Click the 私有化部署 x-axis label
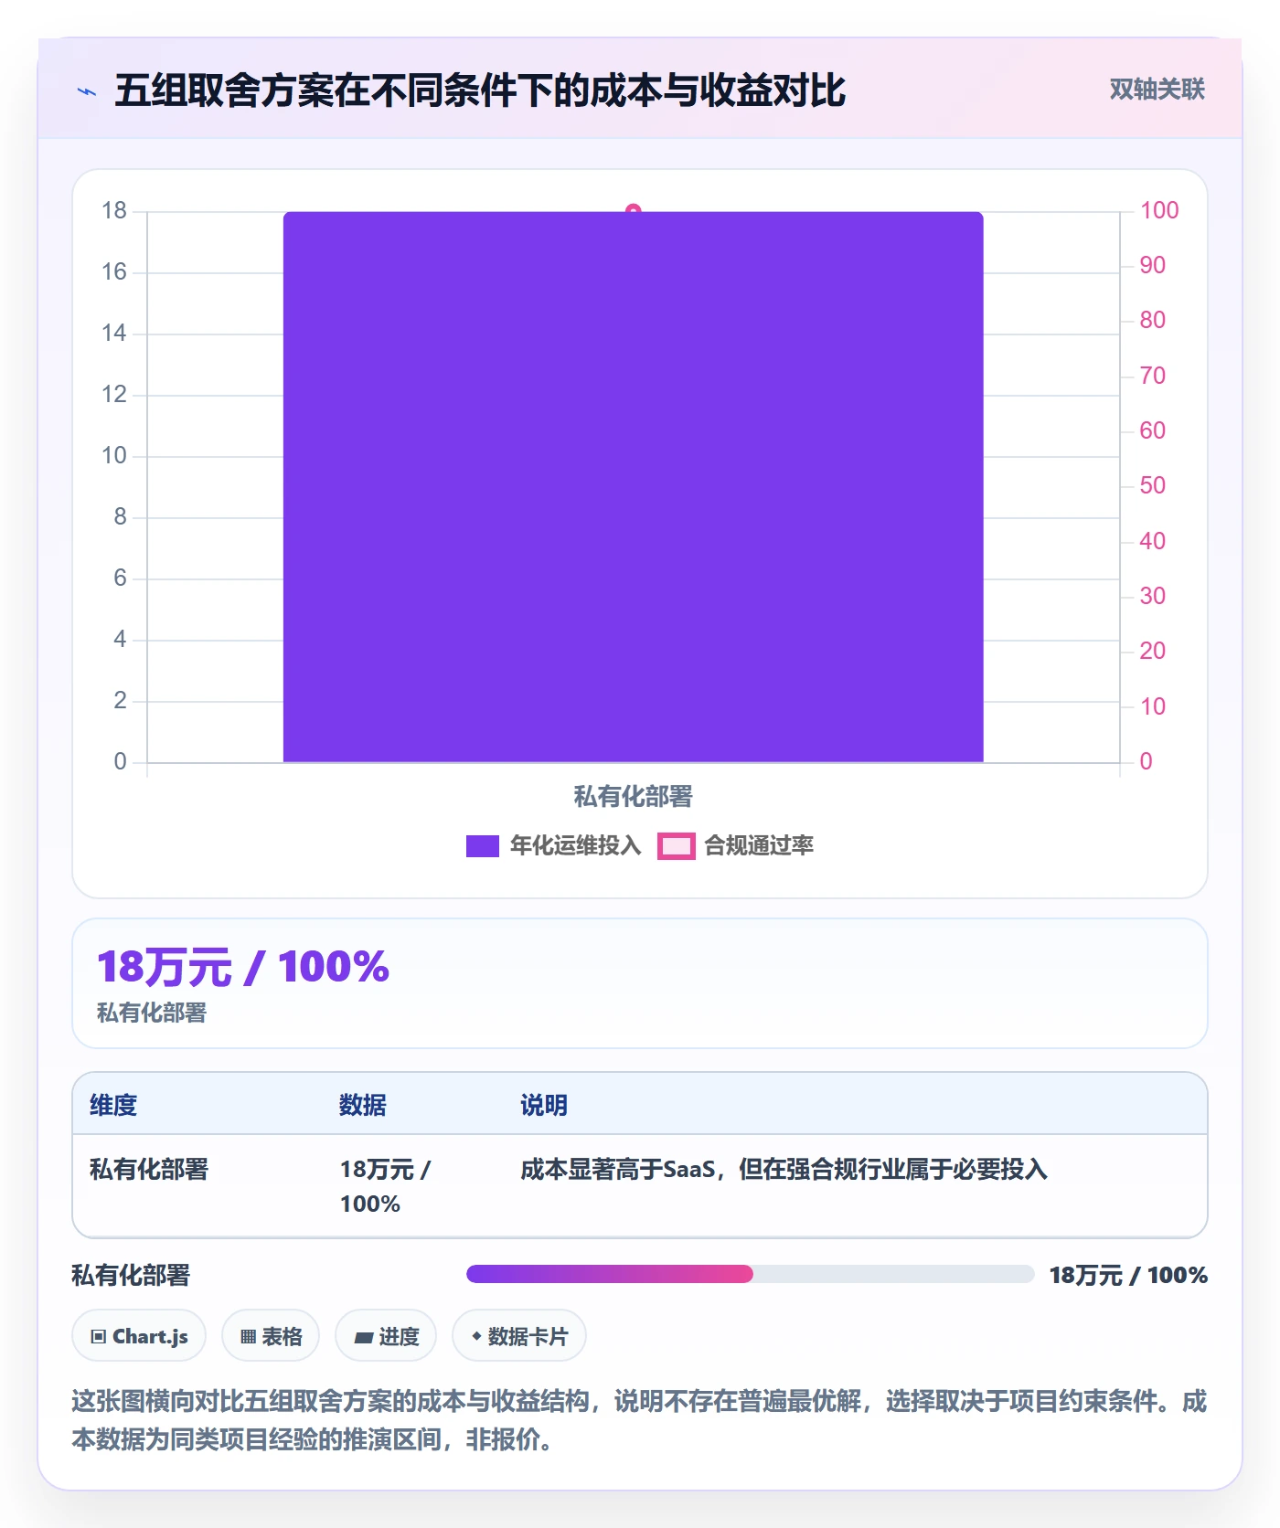 pos(633,796)
